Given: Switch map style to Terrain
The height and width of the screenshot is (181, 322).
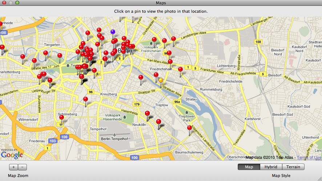Looking at the screenshot, I should click(x=293, y=167).
